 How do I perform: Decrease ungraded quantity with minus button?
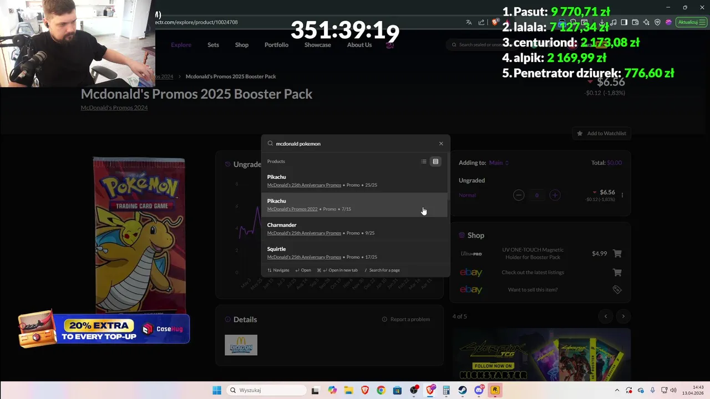(519, 195)
